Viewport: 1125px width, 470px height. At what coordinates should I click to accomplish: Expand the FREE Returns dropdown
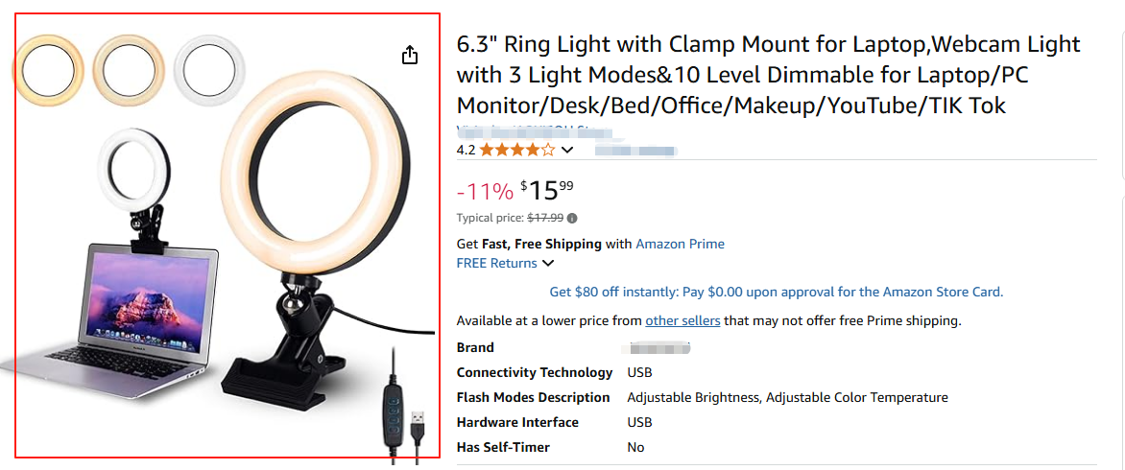tap(547, 263)
